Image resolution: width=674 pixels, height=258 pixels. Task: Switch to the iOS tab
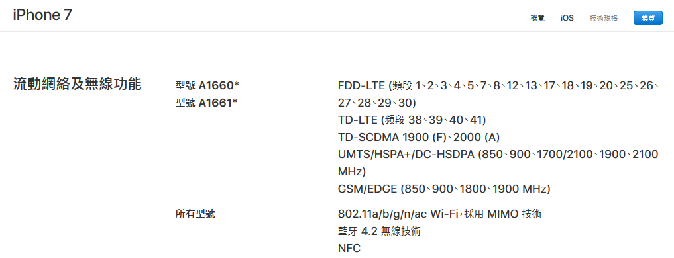(x=567, y=18)
